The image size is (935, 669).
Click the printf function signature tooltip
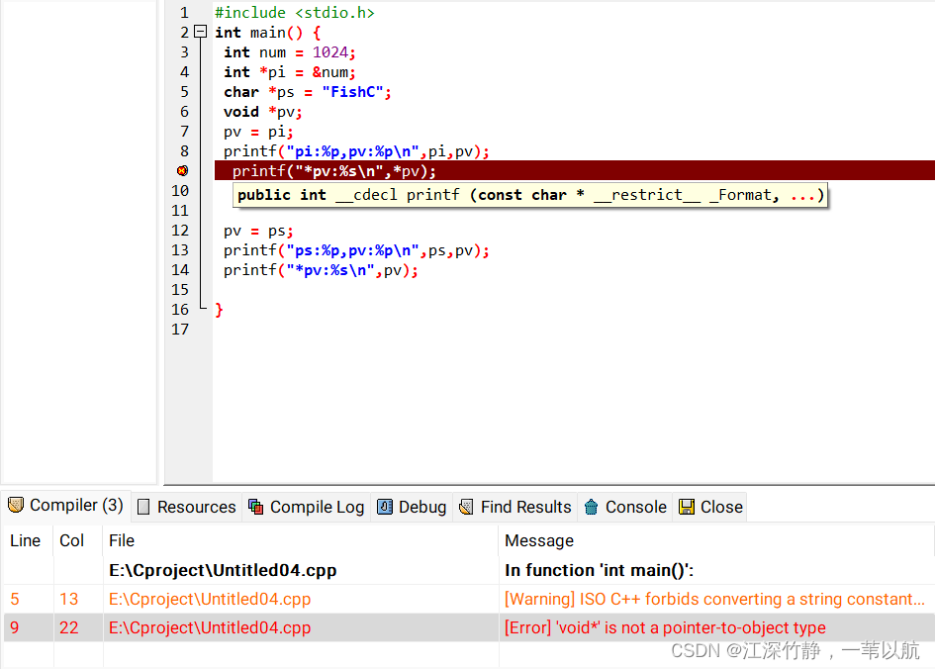(530, 195)
